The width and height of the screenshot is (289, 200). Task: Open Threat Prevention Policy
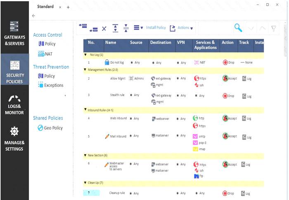tap(46, 76)
